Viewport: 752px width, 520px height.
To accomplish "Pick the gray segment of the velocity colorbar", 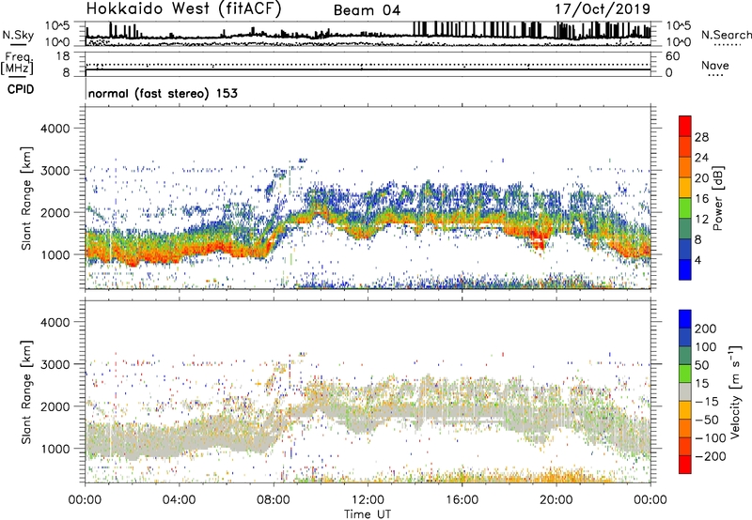I will (x=685, y=391).
